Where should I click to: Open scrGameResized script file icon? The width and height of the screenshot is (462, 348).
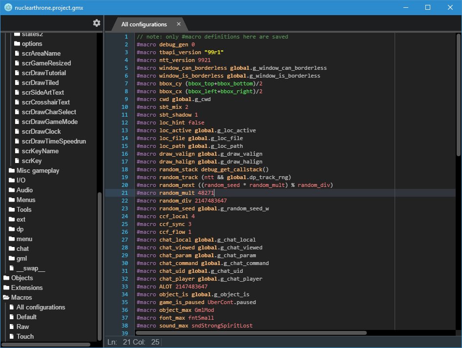(17, 63)
